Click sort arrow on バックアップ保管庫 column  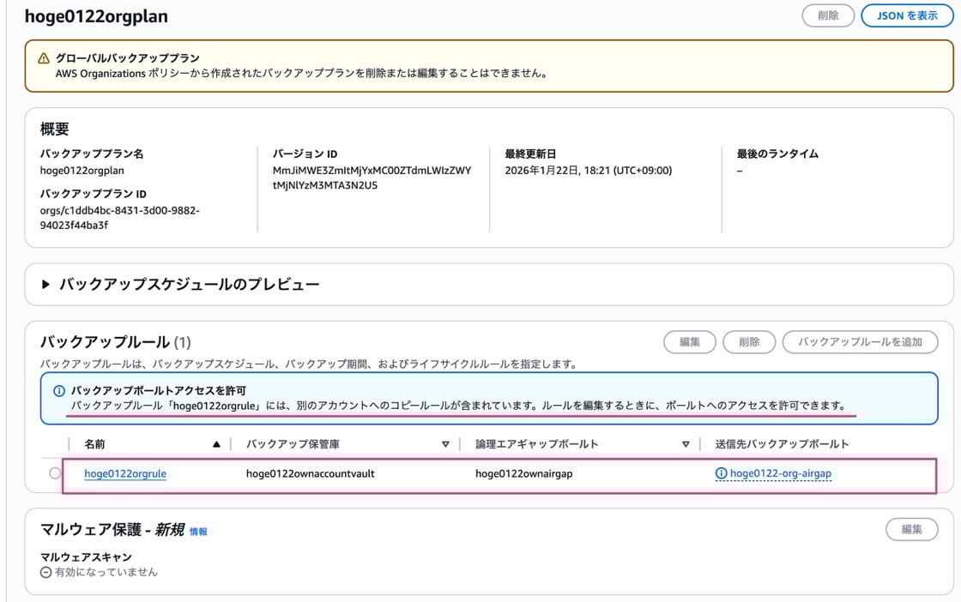tap(445, 444)
